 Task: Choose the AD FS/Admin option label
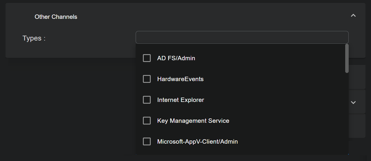(176, 58)
